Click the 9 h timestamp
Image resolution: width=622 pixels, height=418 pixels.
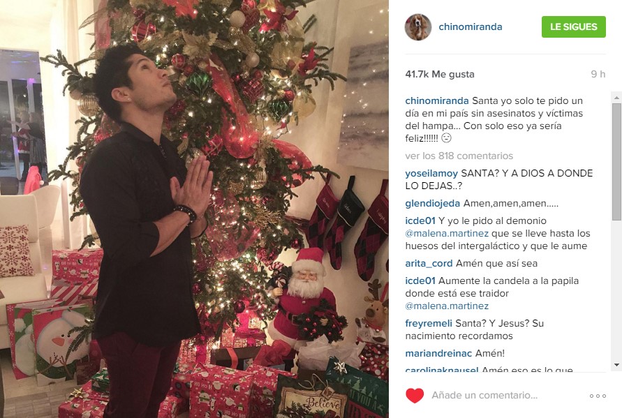point(598,74)
